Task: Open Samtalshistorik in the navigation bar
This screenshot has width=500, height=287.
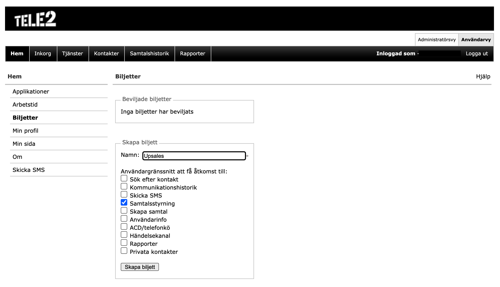Action: 149,54
